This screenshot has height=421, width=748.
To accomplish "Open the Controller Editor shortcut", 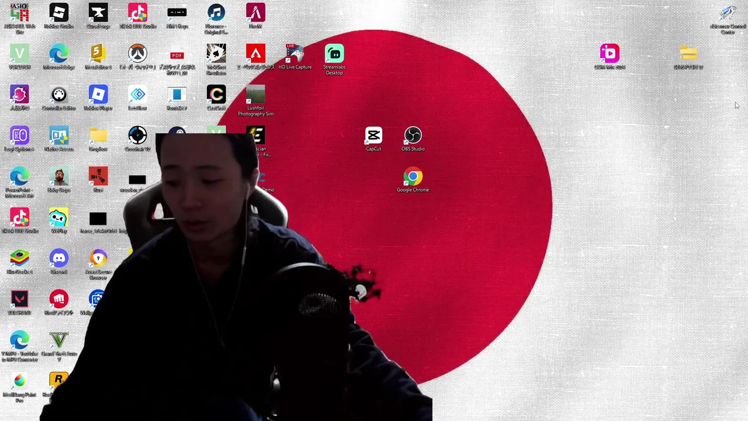I will [x=58, y=95].
